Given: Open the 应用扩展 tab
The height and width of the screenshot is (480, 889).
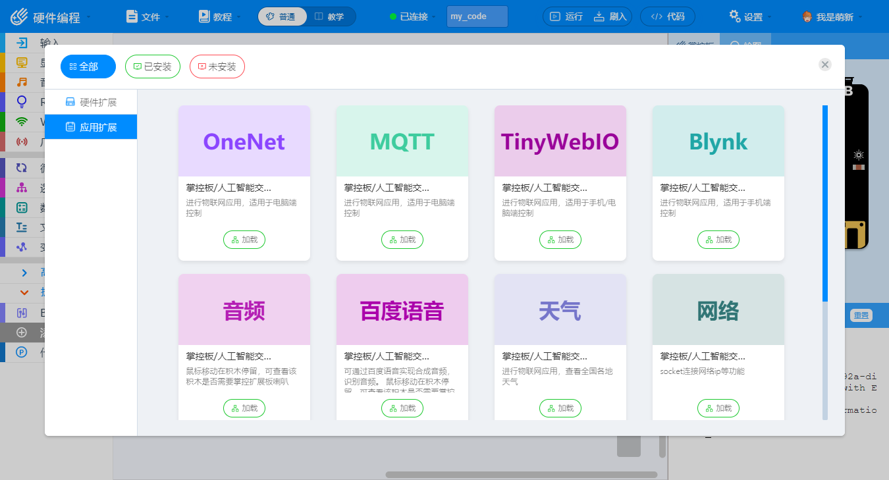Looking at the screenshot, I should (x=91, y=127).
